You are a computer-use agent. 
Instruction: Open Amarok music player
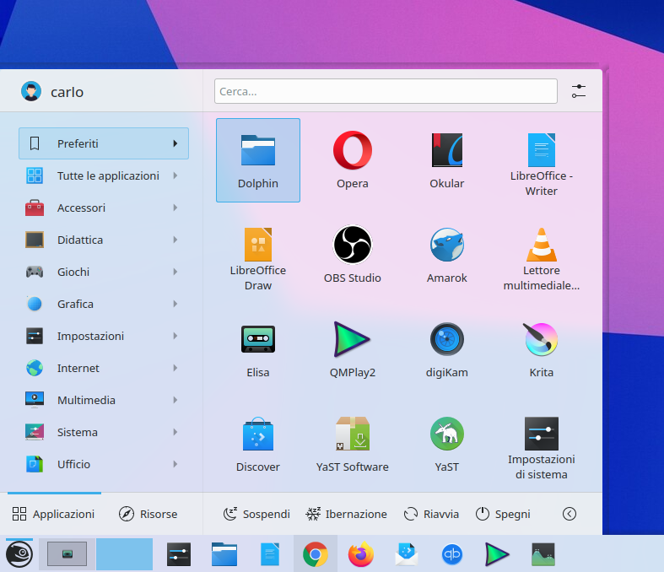coord(447,255)
